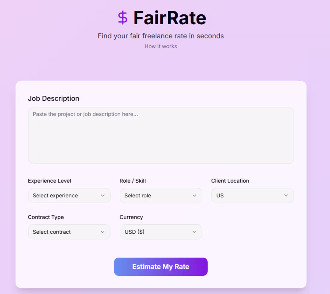The image size is (330, 294).
Task: Click the FairRate heading text
Action: pyautogui.click(x=170, y=18)
